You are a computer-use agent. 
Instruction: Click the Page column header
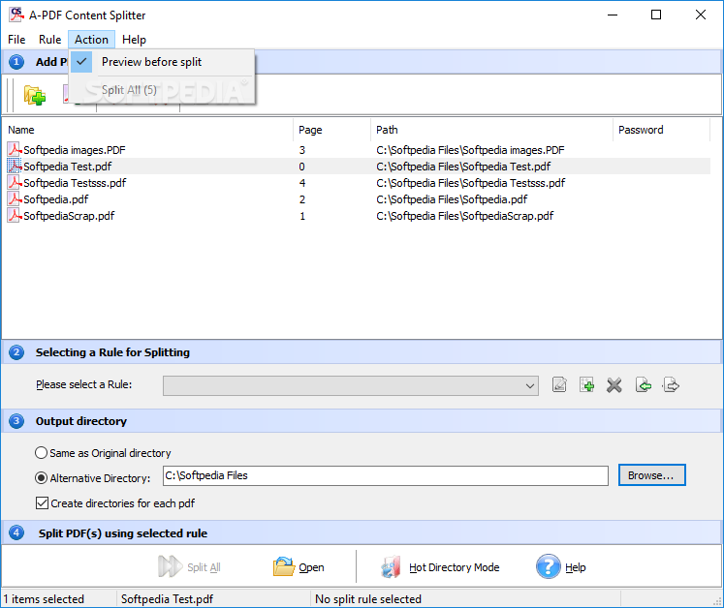331,130
